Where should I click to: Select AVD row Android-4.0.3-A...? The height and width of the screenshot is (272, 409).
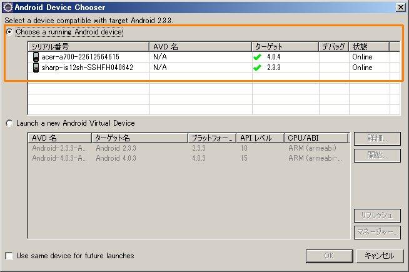pos(189,158)
